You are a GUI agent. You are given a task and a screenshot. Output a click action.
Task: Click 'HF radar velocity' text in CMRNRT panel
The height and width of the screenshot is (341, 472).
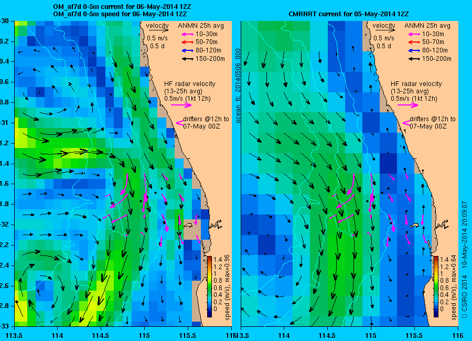coord(416,84)
